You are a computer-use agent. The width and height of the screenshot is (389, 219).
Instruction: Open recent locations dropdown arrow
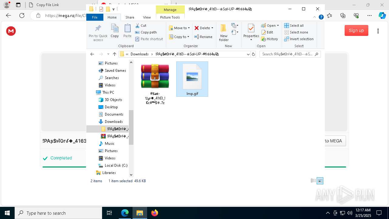point(108,54)
